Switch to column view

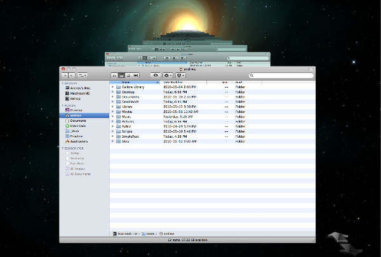tap(128, 76)
